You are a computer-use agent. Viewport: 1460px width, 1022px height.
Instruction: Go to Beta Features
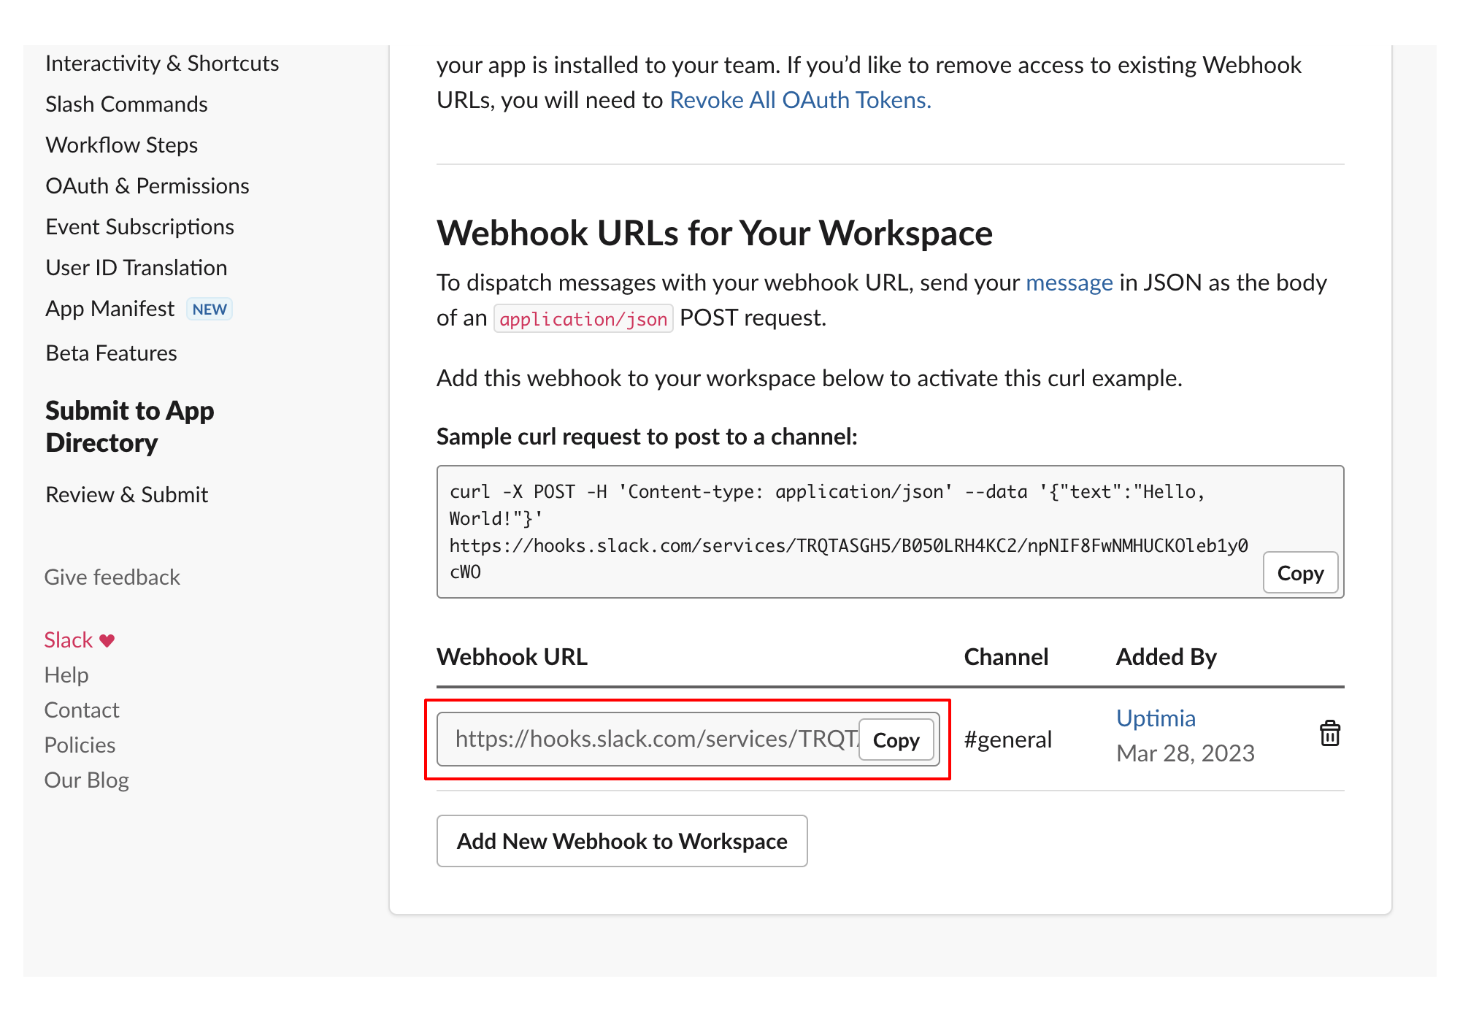[111, 353]
